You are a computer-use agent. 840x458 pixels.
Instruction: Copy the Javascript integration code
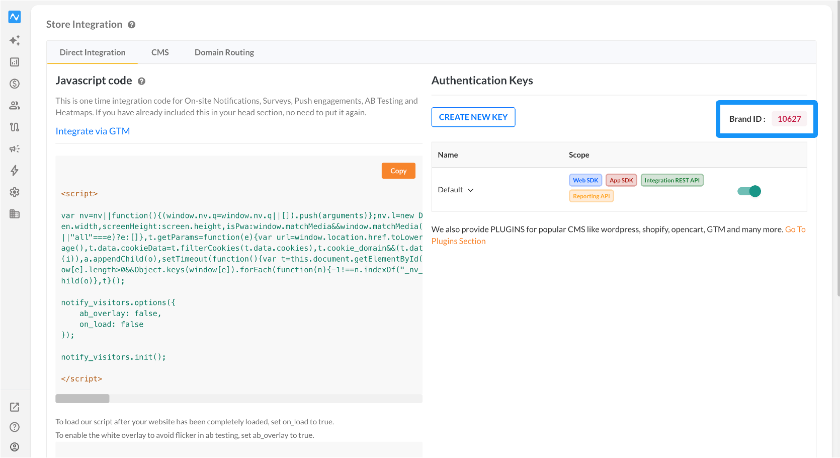(x=398, y=171)
